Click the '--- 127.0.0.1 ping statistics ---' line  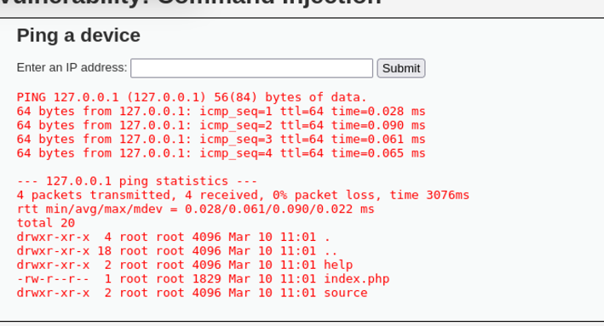coord(137,181)
